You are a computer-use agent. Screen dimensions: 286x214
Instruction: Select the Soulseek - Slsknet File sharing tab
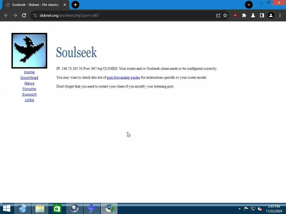(x=36, y=5)
